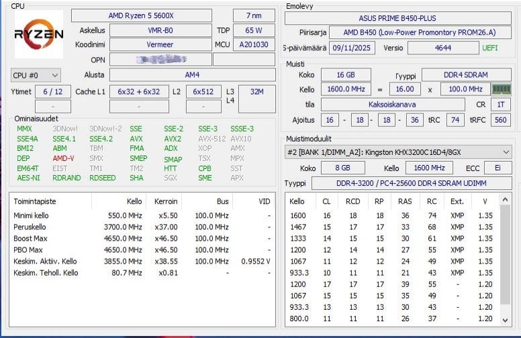This screenshot has width=521, height=338.
Task: Select the 1467 XMP timing row
Action: pyautogui.click(x=392, y=227)
